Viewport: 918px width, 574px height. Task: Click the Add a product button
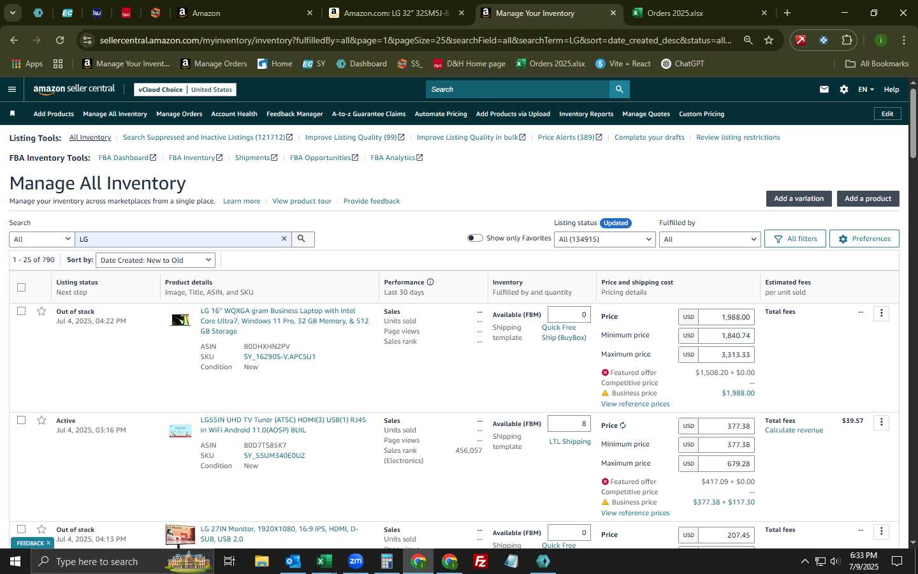(x=868, y=198)
